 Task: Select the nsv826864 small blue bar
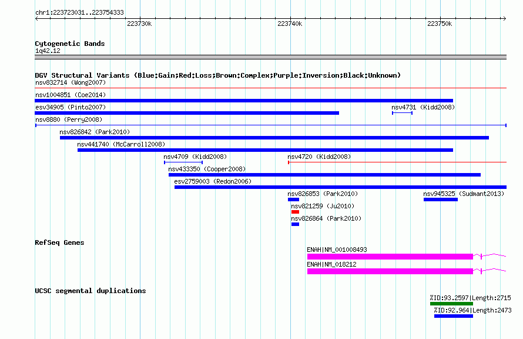pyautogui.click(x=295, y=224)
